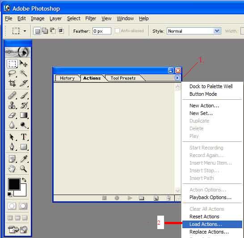
Task: Select the Healing Brush tool
Action: point(12,95)
